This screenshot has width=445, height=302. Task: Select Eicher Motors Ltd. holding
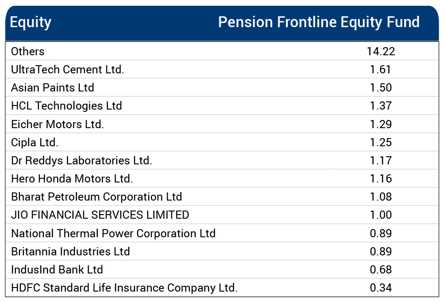click(58, 124)
